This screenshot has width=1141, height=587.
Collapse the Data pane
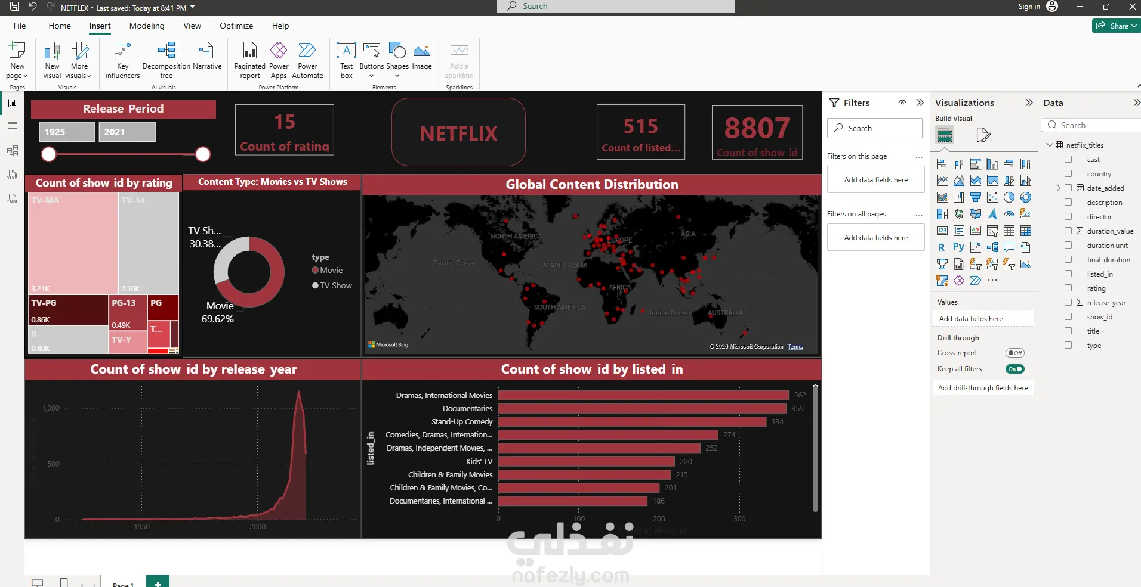(x=1136, y=103)
